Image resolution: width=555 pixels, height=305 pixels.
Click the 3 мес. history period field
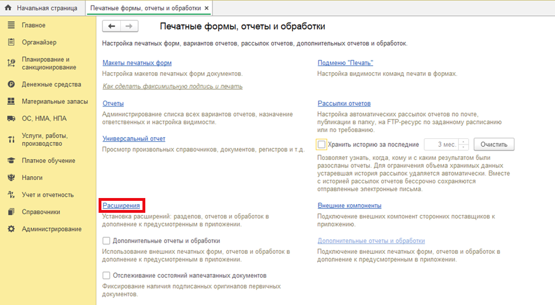point(442,145)
